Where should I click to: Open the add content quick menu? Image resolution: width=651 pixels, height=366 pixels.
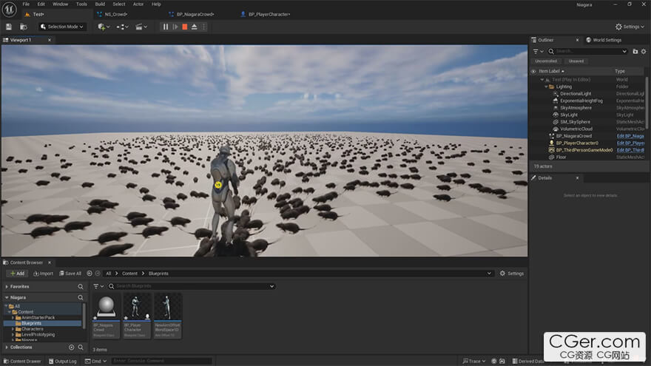point(104,27)
